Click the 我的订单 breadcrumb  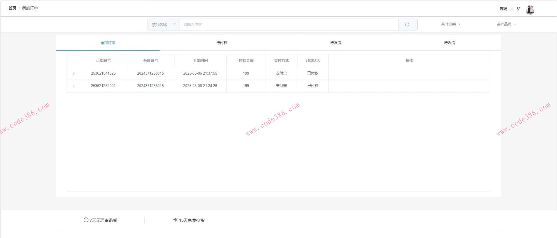30,8
